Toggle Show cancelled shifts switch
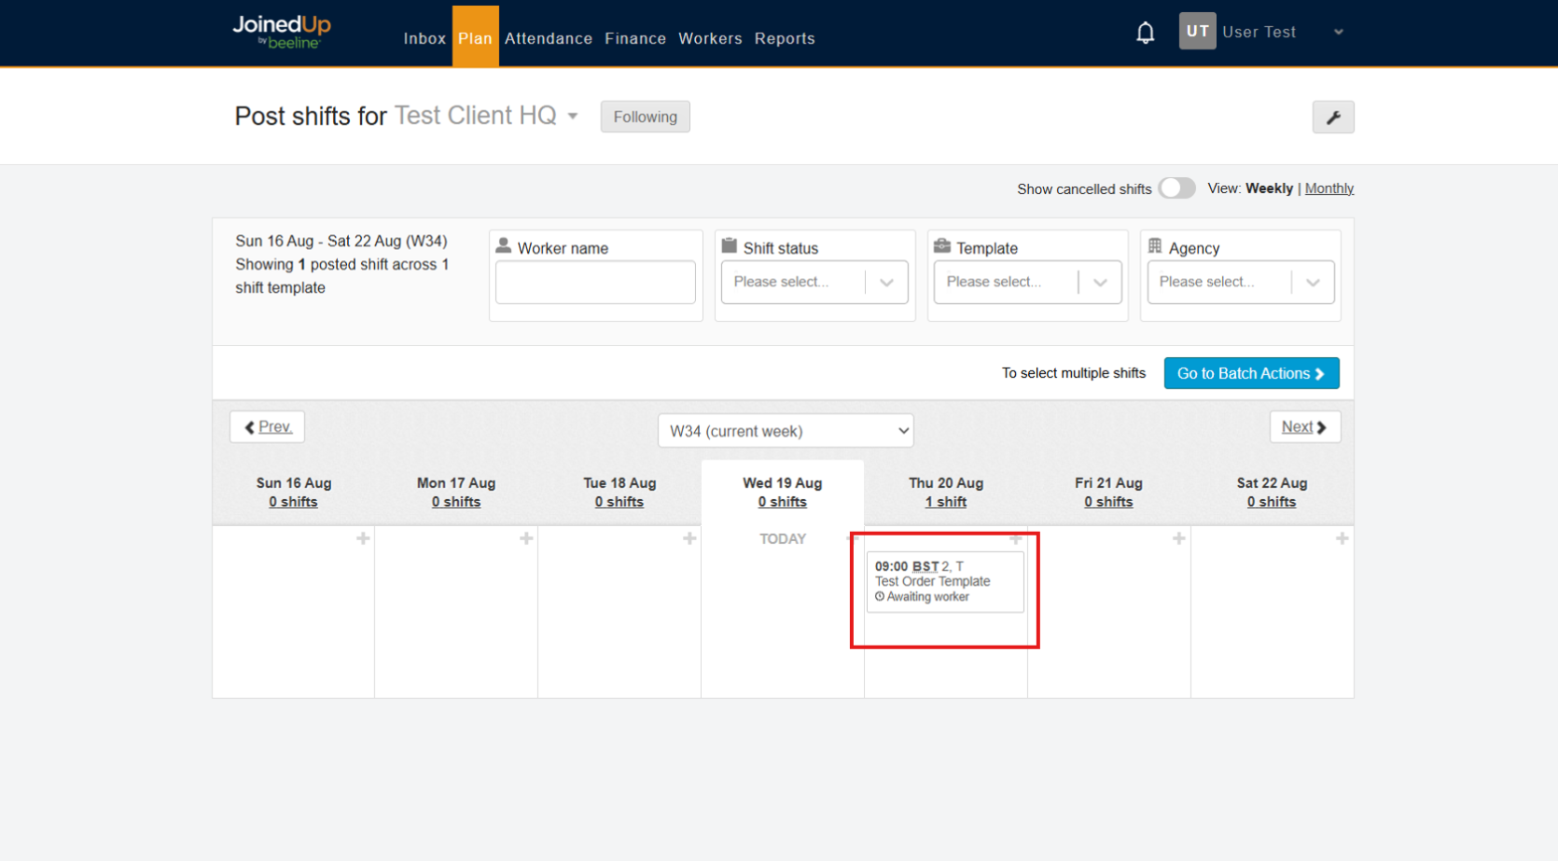The height and width of the screenshot is (861, 1558). (x=1176, y=187)
